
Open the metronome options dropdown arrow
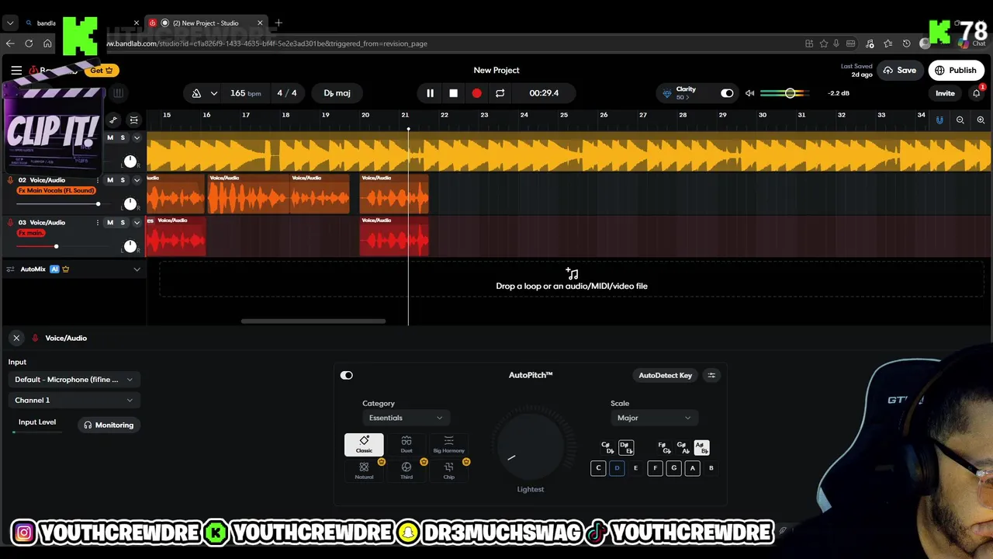(x=213, y=93)
